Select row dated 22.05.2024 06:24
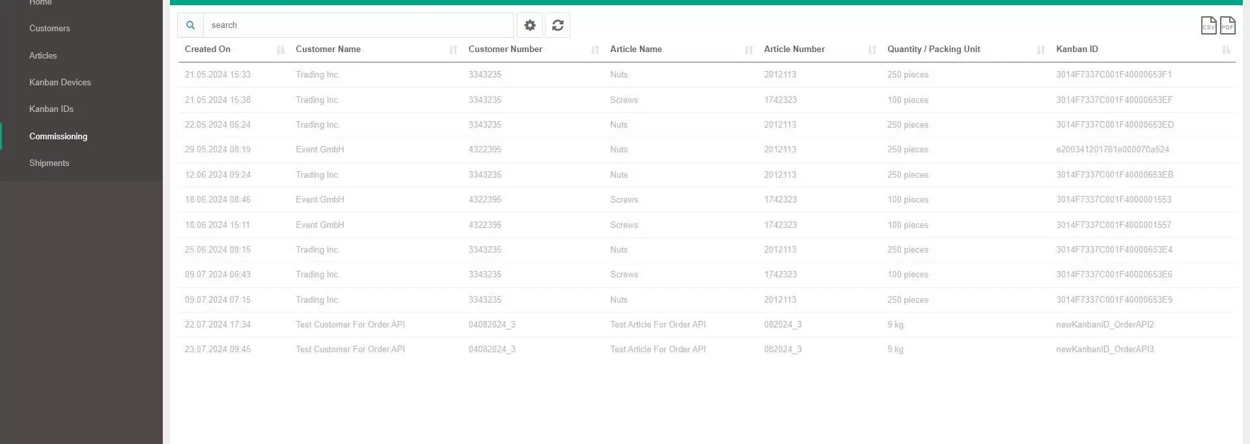The height and width of the screenshot is (444, 1250). point(706,124)
